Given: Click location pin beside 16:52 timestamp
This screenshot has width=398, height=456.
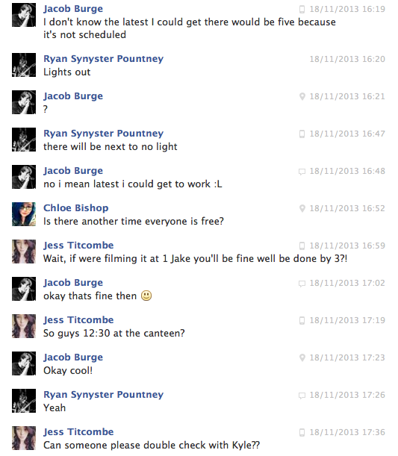Looking at the screenshot, I should tap(302, 208).
